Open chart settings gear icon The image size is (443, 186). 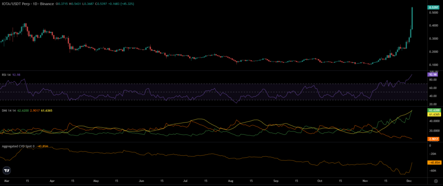[436, 181]
